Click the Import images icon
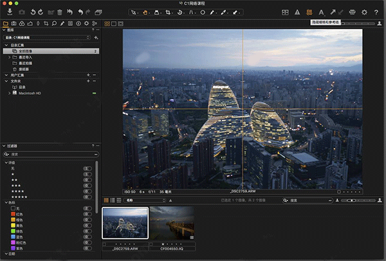The width and height of the screenshot is (386, 261). tap(9, 12)
